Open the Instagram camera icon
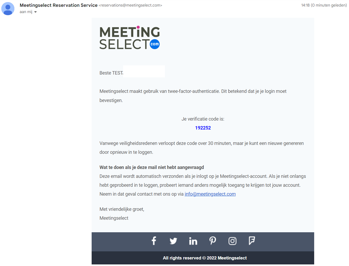Image resolution: width=349 pixels, height=266 pixels. 232,241
